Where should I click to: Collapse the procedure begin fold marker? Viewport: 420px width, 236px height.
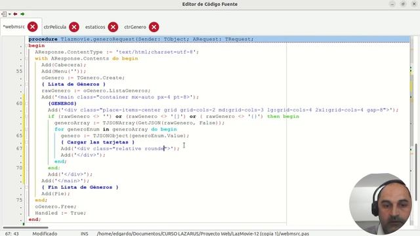click(26, 46)
